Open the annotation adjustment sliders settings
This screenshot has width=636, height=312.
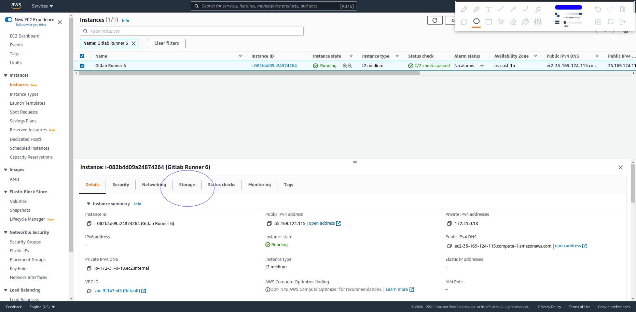(538, 22)
